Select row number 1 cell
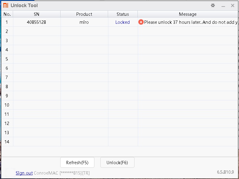239x179 pixels. pos(7,22)
